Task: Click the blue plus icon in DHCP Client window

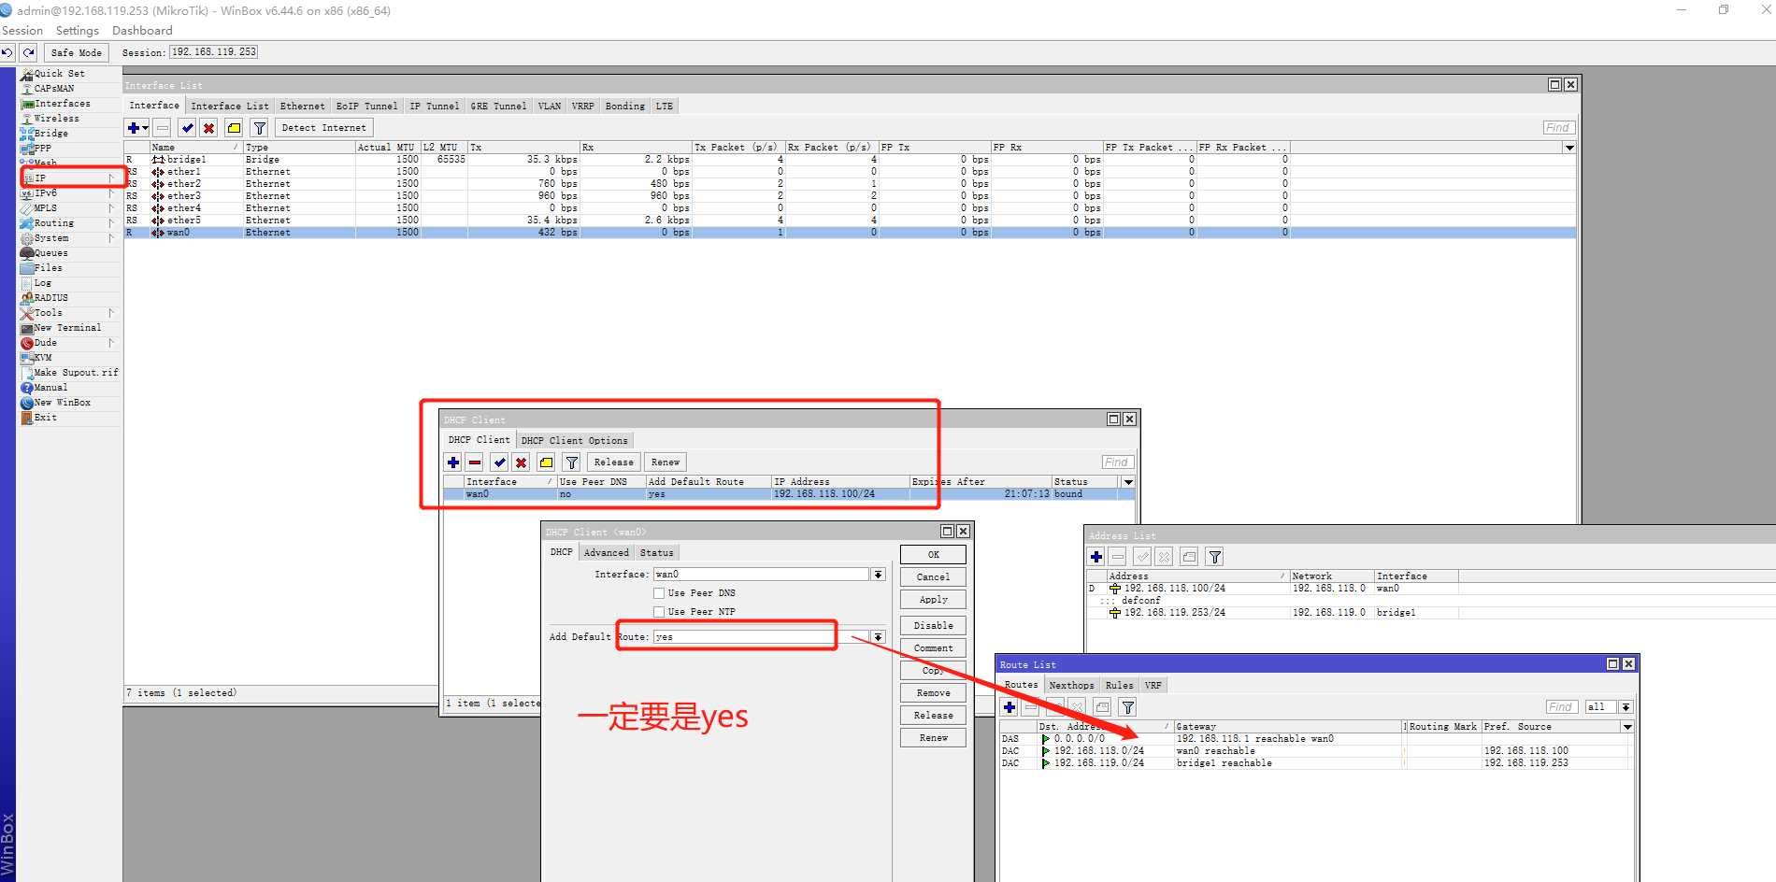Action: click(x=453, y=462)
